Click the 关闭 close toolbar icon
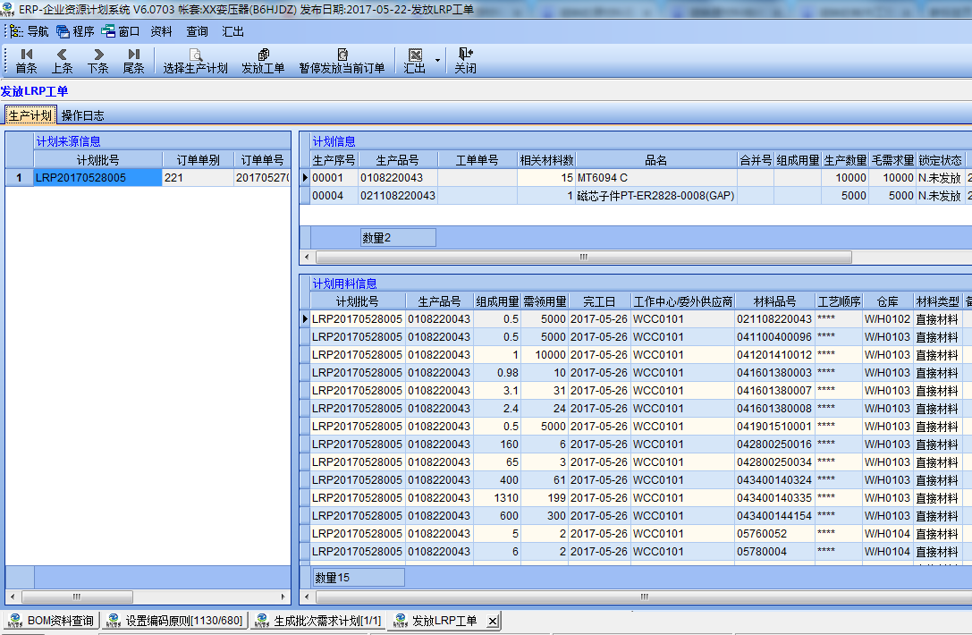The image size is (972, 635). pos(465,61)
